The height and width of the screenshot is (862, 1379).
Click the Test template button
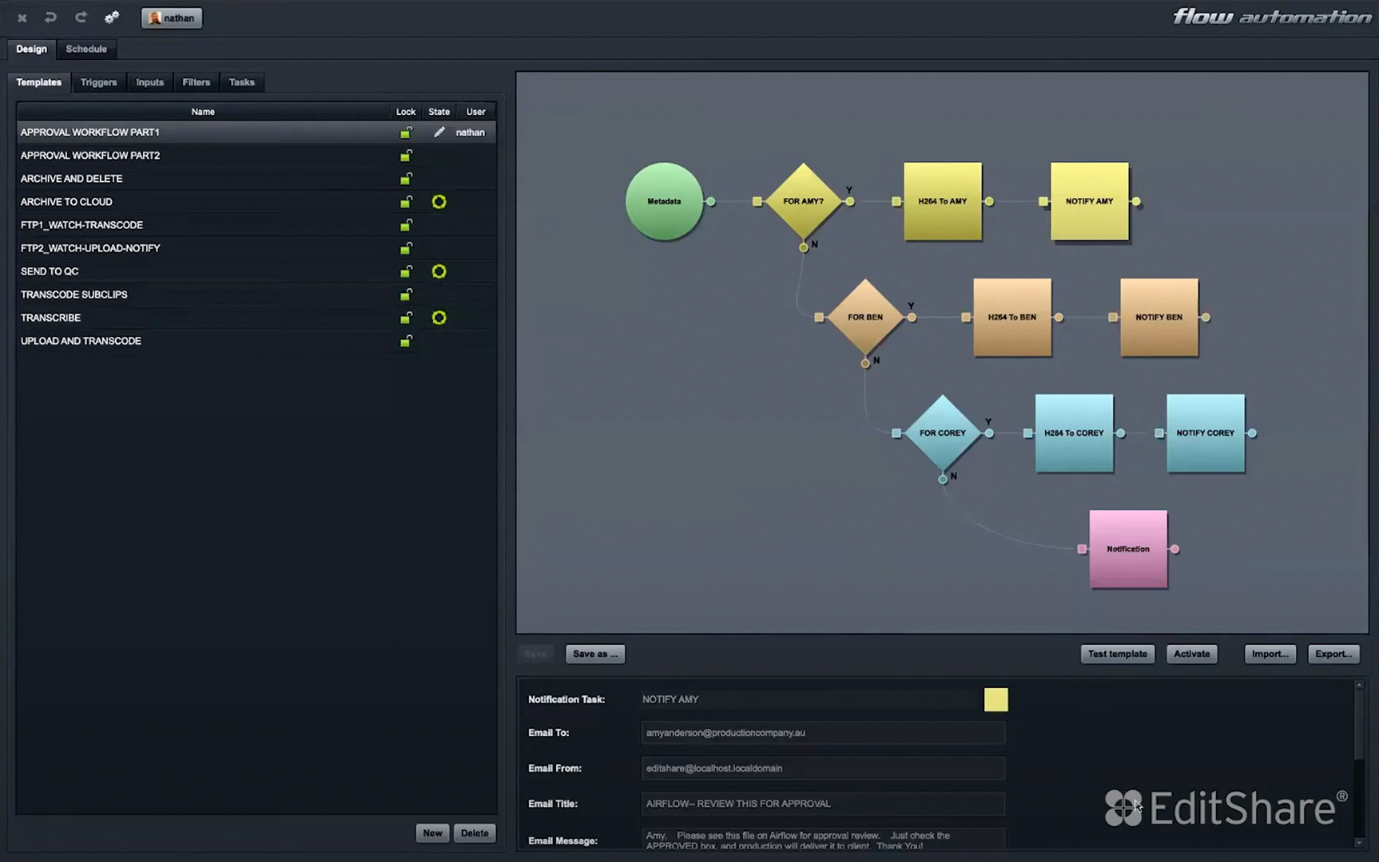click(x=1117, y=654)
